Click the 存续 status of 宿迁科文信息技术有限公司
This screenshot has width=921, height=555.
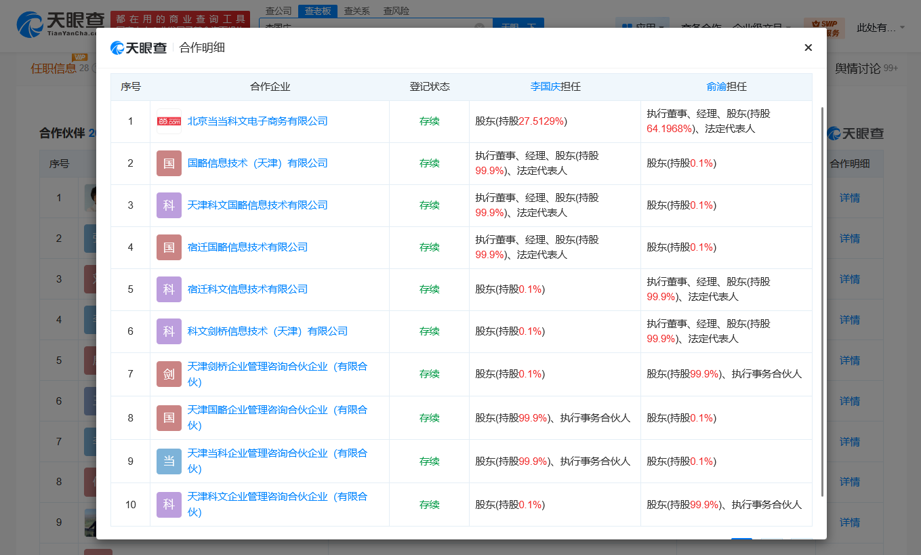pyautogui.click(x=429, y=289)
